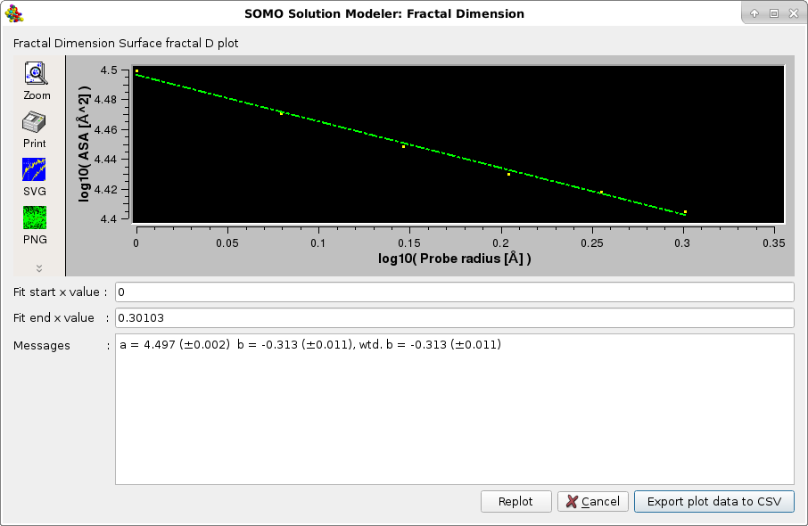808x526 pixels.
Task: Click Export plot data to CSV
Action: (713, 502)
